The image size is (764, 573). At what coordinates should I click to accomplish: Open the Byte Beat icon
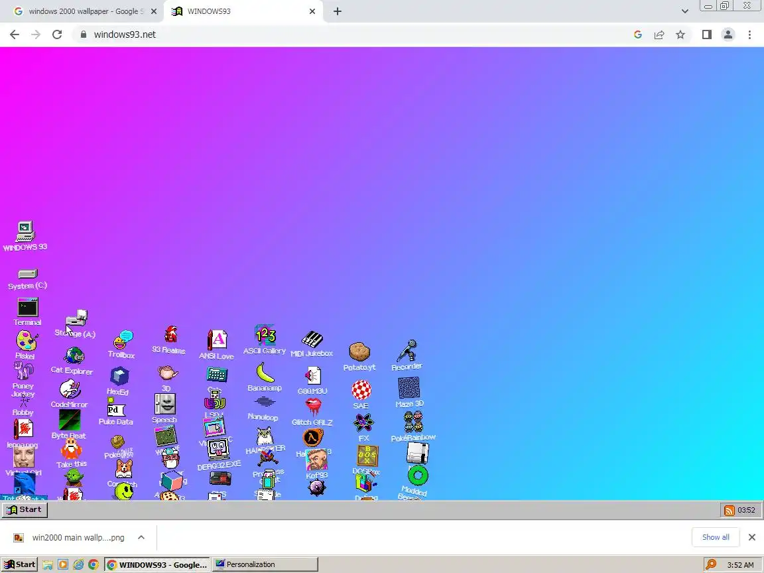[x=70, y=420]
